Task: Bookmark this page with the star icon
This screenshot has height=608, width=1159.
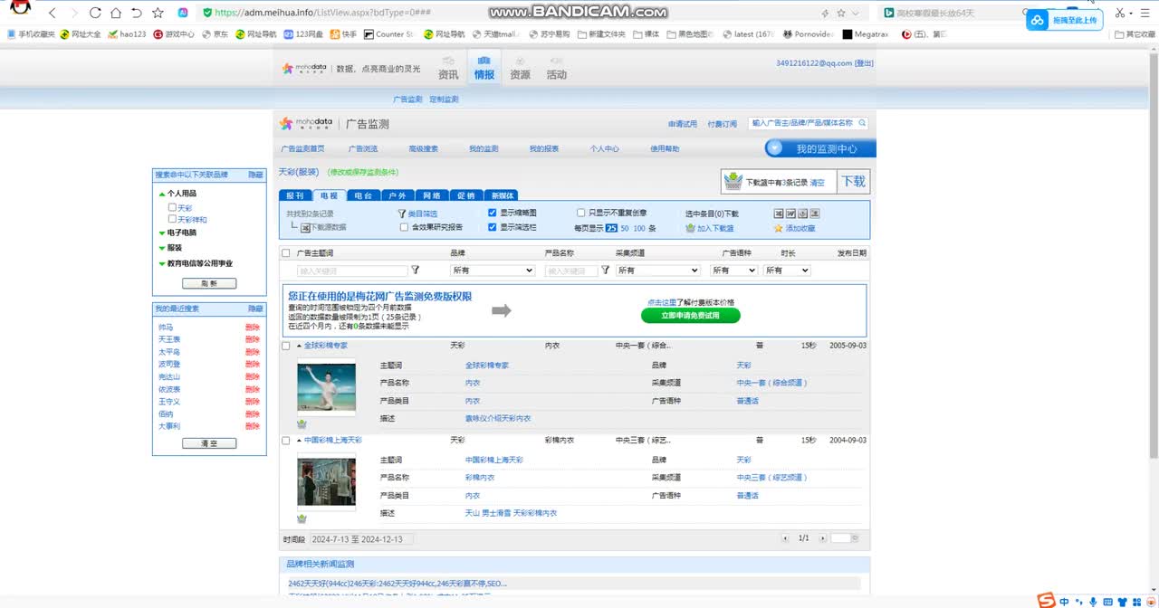Action: 158,14
